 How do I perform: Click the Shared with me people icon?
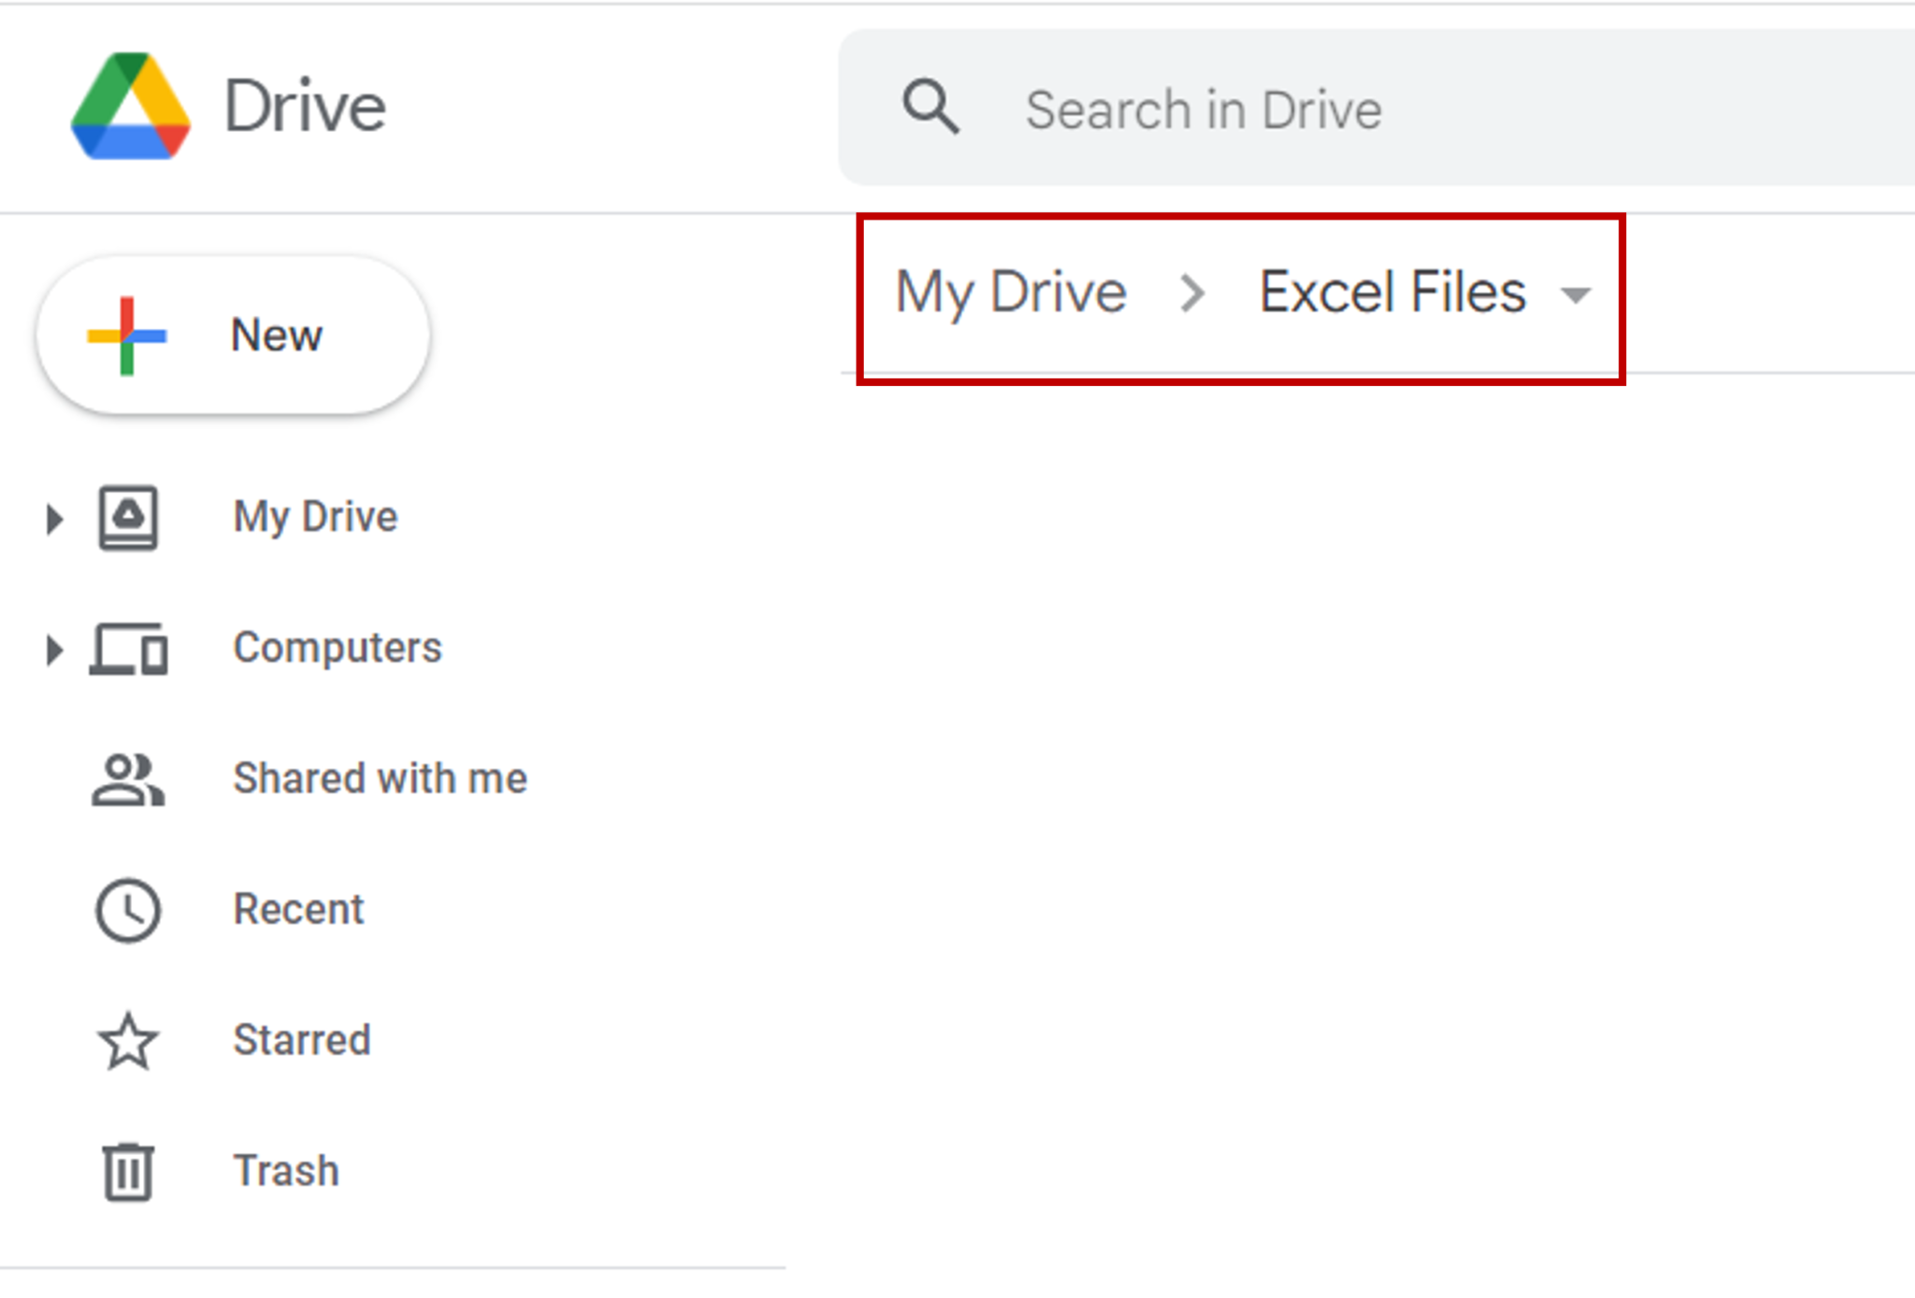(128, 779)
